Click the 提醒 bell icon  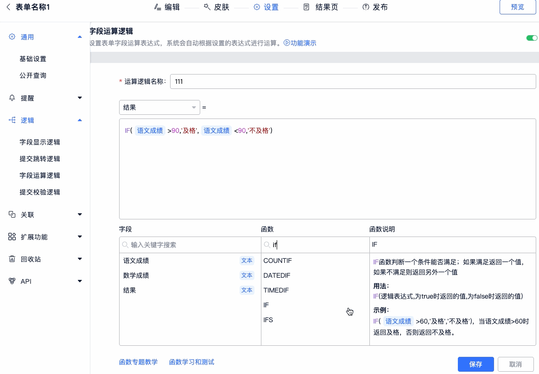[12, 98]
